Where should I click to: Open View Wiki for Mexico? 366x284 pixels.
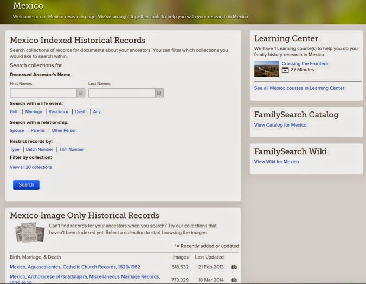277,162
